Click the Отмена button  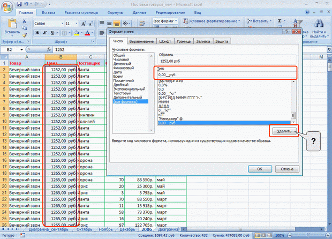[x=286, y=168]
